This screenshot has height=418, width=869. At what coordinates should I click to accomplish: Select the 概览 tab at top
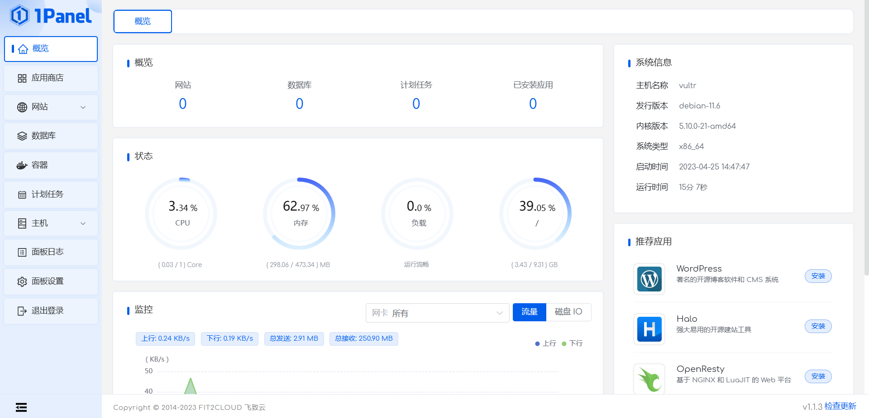point(143,21)
